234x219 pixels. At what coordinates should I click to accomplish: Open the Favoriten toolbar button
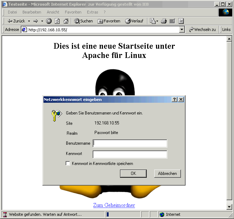coord(109,21)
